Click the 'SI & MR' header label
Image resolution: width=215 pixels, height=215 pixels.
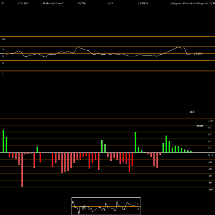click(23, 3)
